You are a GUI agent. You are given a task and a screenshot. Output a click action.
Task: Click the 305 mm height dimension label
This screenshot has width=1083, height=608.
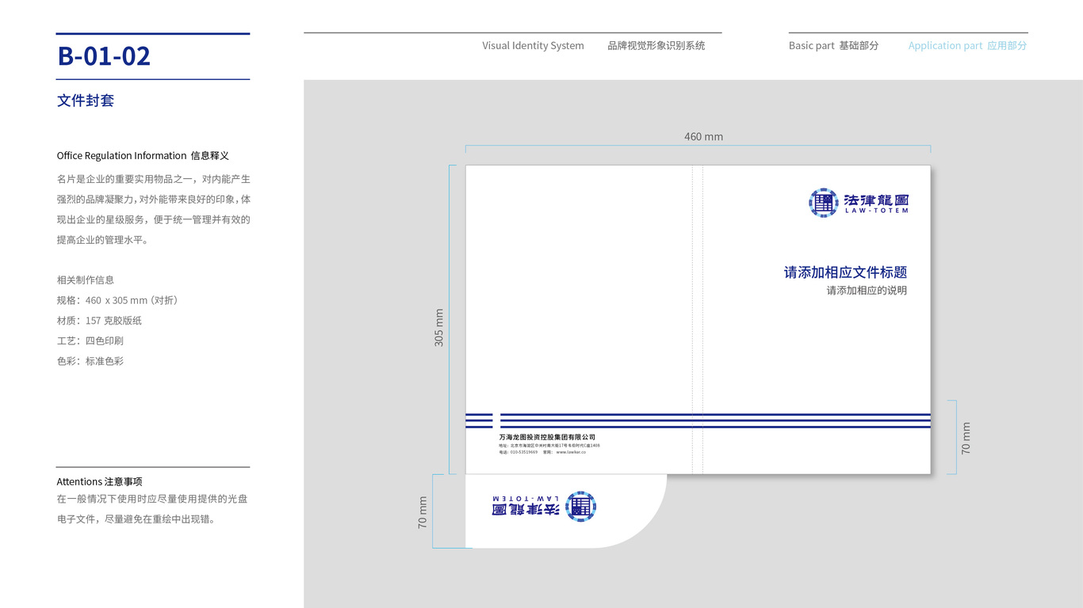coord(439,328)
